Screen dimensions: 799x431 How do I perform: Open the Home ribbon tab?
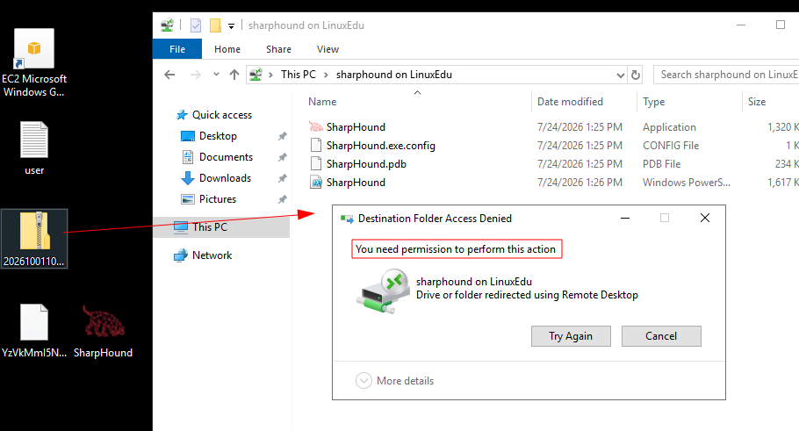[x=227, y=49]
